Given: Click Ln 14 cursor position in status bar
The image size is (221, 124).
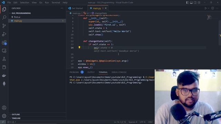Looking at the screenshot, I should tap(120, 122).
